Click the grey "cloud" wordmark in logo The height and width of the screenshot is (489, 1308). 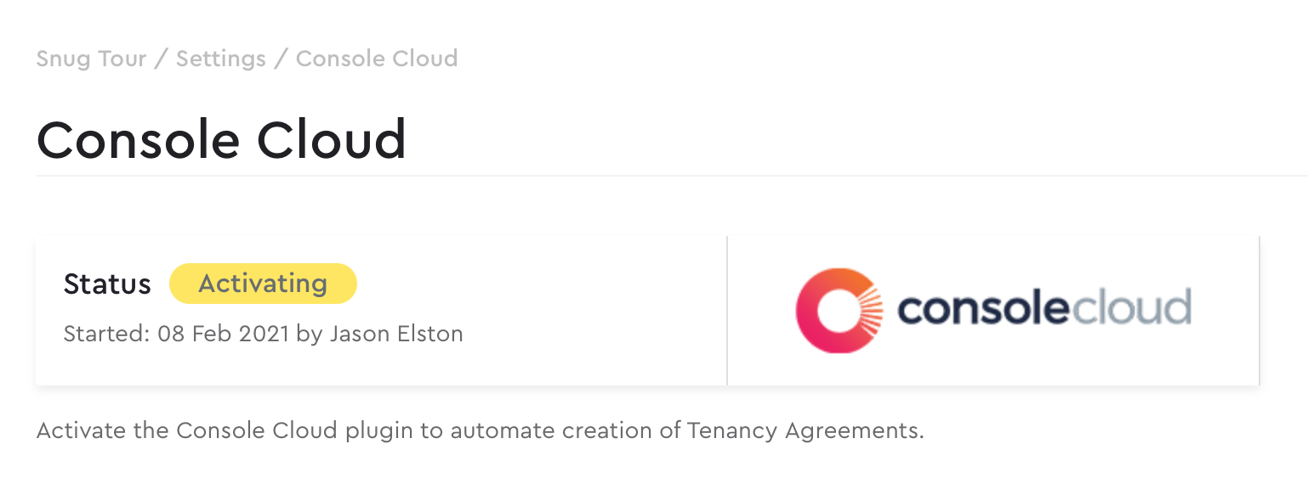tap(1129, 307)
